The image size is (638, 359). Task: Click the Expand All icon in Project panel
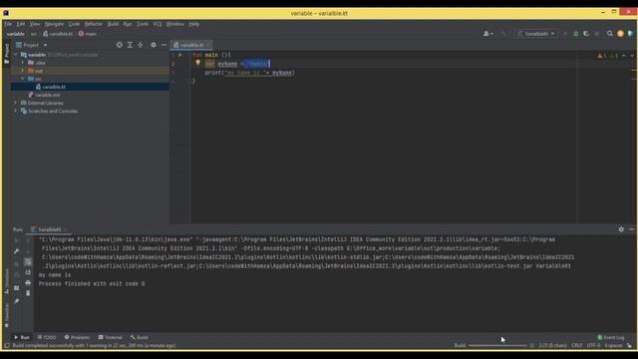point(130,45)
